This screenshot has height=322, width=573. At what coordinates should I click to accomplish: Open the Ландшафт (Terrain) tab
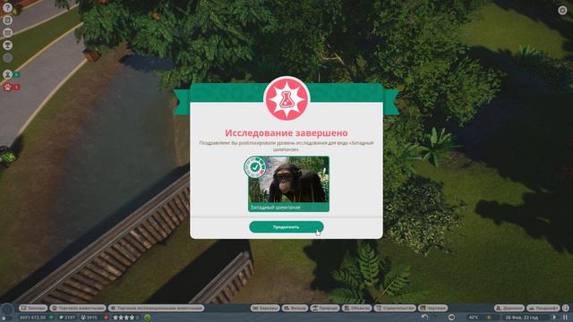pos(543,308)
